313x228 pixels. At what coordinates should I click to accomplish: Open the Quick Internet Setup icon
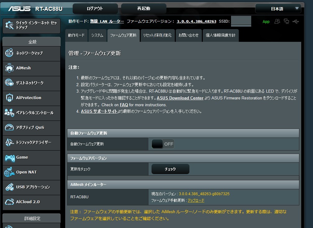click(x=9, y=25)
